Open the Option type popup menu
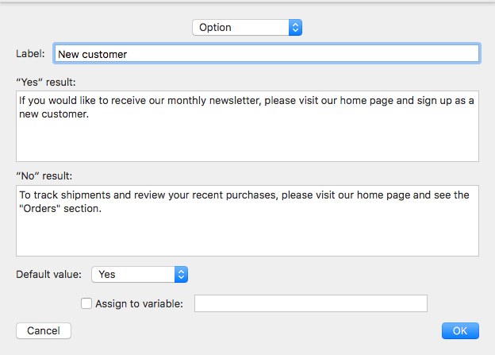 point(247,28)
